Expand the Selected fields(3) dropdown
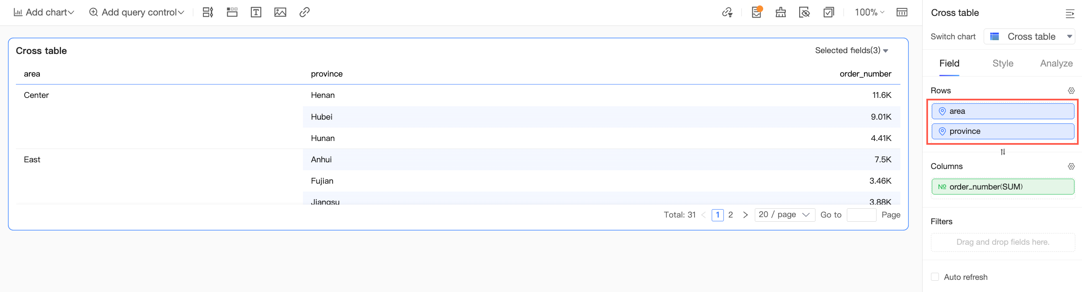This screenshot has width=1082, height=292. 851,51
